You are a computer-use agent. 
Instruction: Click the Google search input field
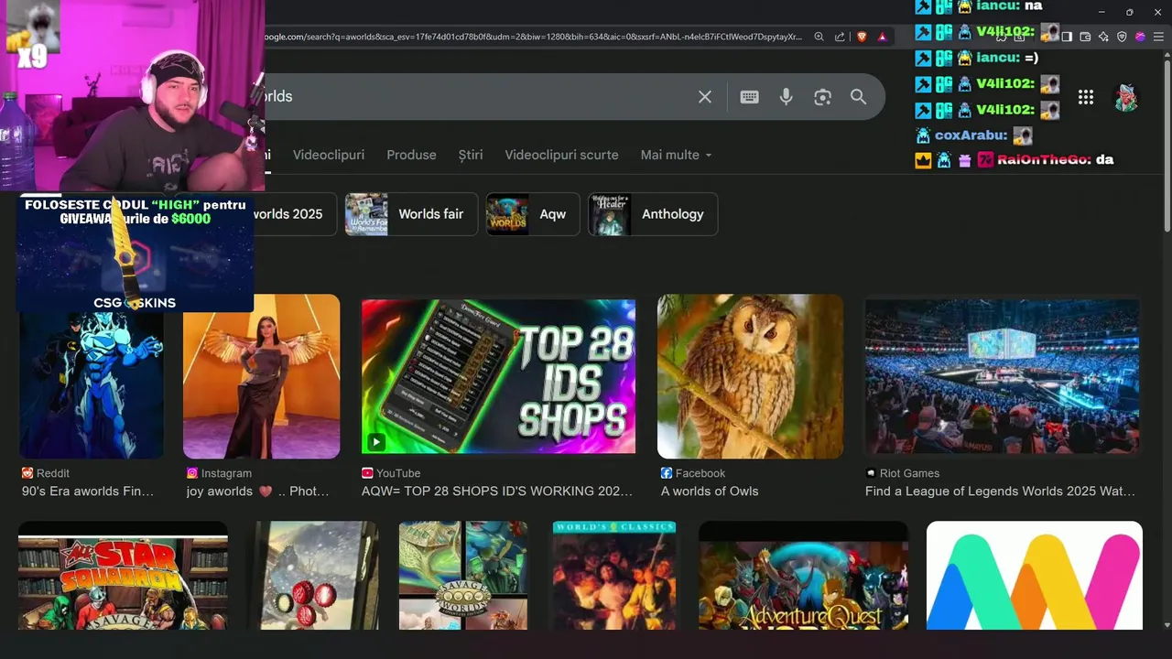(476, 97)
